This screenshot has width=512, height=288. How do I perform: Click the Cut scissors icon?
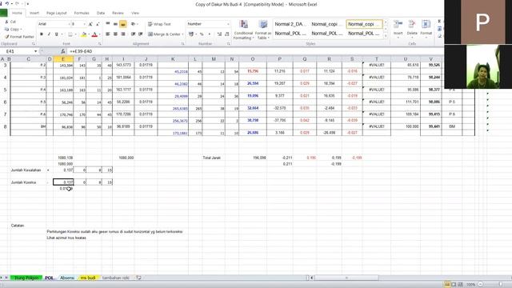click(6, 22)
